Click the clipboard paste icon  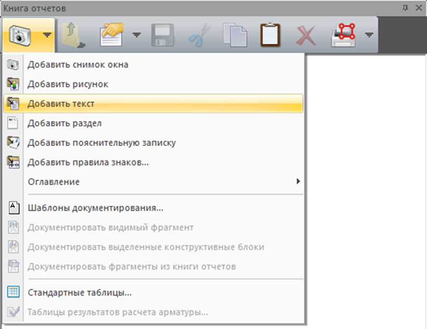tap(270, 35)
